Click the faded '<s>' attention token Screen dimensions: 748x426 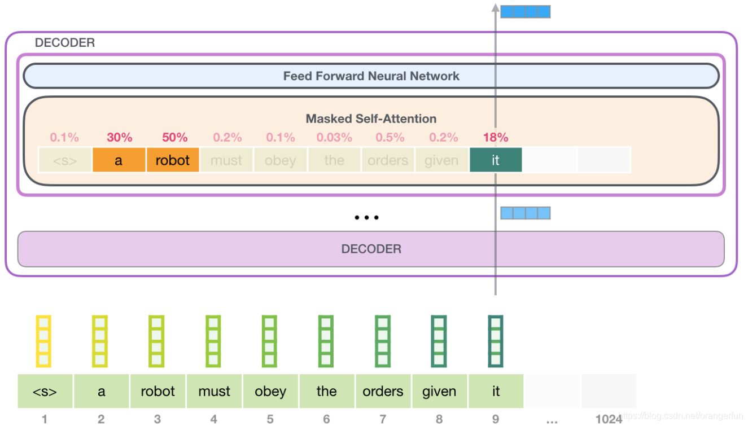[x=65, y=160]
